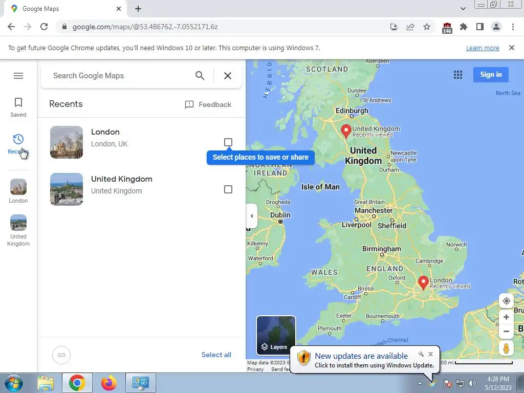Click the share page icon in address bar
Screen dimensions: 524x393
[410, 27]
